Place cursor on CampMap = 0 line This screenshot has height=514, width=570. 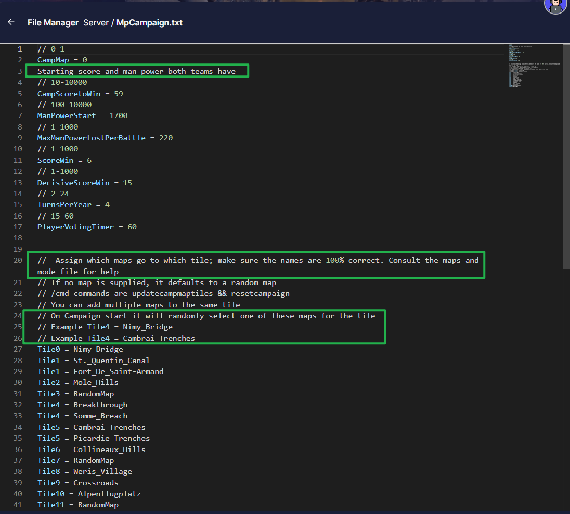(x=62, y=60)
